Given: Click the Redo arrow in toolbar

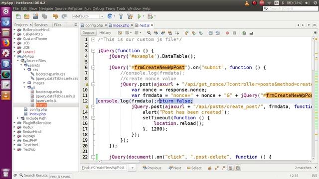Looking at the screenshot, I should [x=64, y=16].
